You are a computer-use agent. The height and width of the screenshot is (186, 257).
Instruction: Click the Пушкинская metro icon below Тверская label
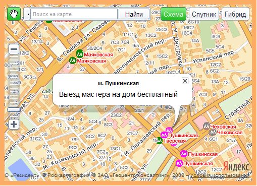point(184,154)
